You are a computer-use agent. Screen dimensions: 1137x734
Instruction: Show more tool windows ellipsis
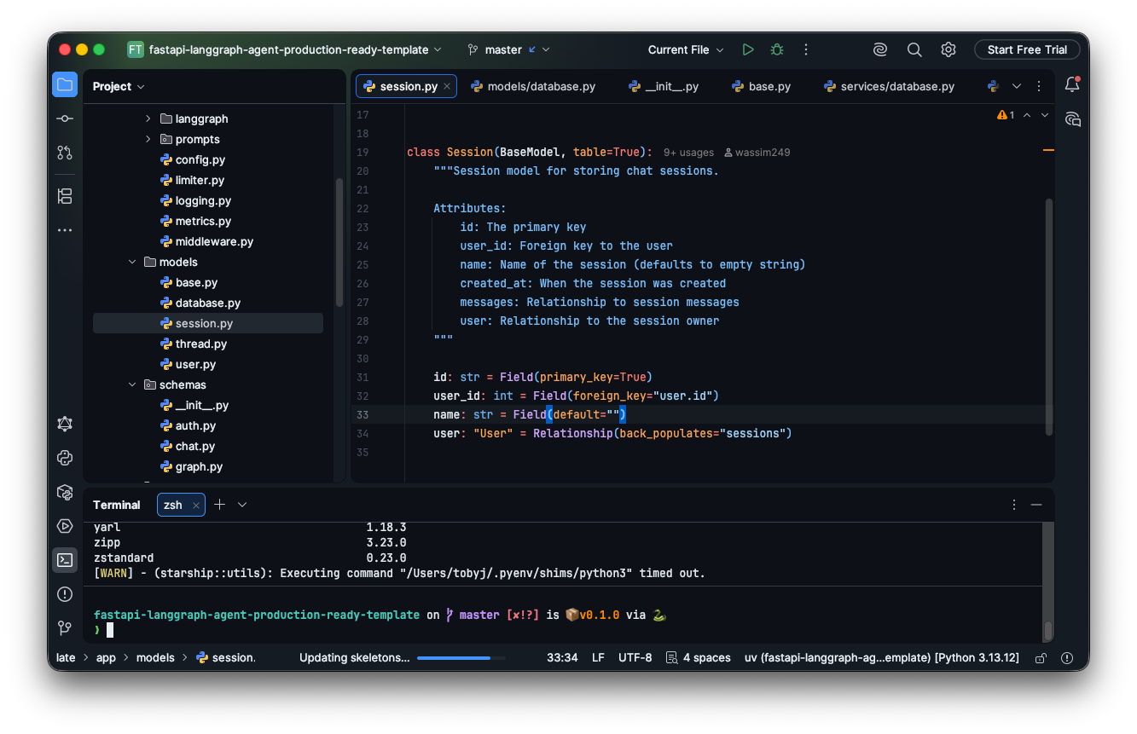[x=65, y=230]
